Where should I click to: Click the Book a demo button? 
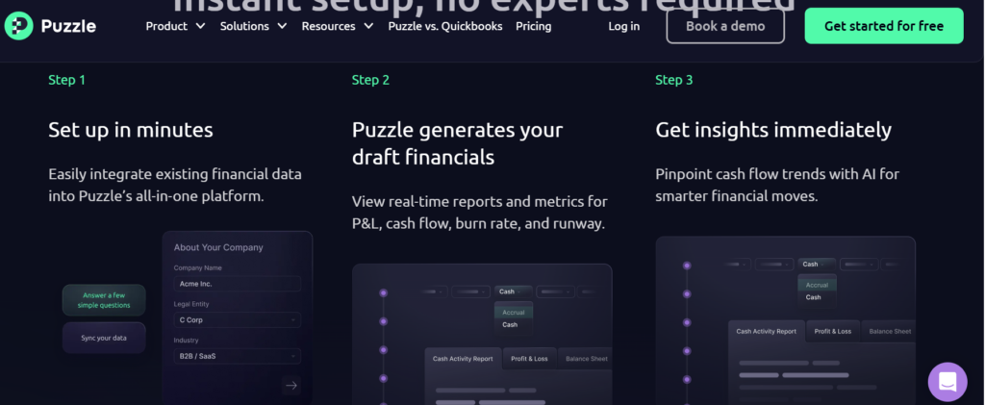(x=725, y=26)
